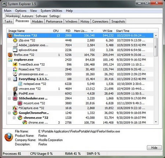The height and width of the screenshot is (158, 165).
Task: Select the notepad.exe *32 process name
Action: pyautogui.click(x=35, y=84)
